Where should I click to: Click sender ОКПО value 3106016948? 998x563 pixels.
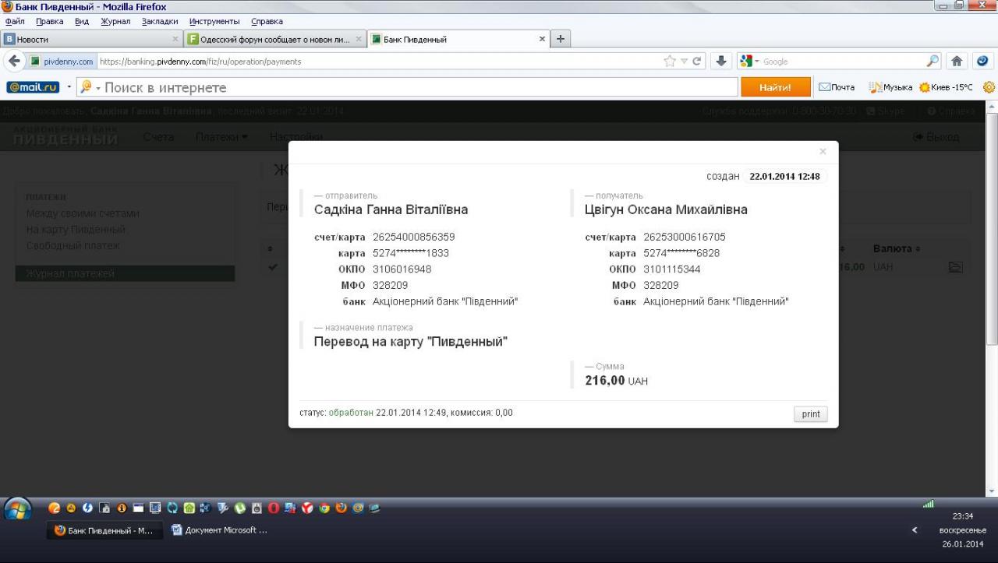coord(402,269)
